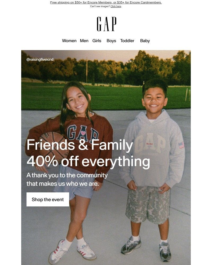Click the Friends & Family headline
This screenshot has height=265, width=212.
80,145
